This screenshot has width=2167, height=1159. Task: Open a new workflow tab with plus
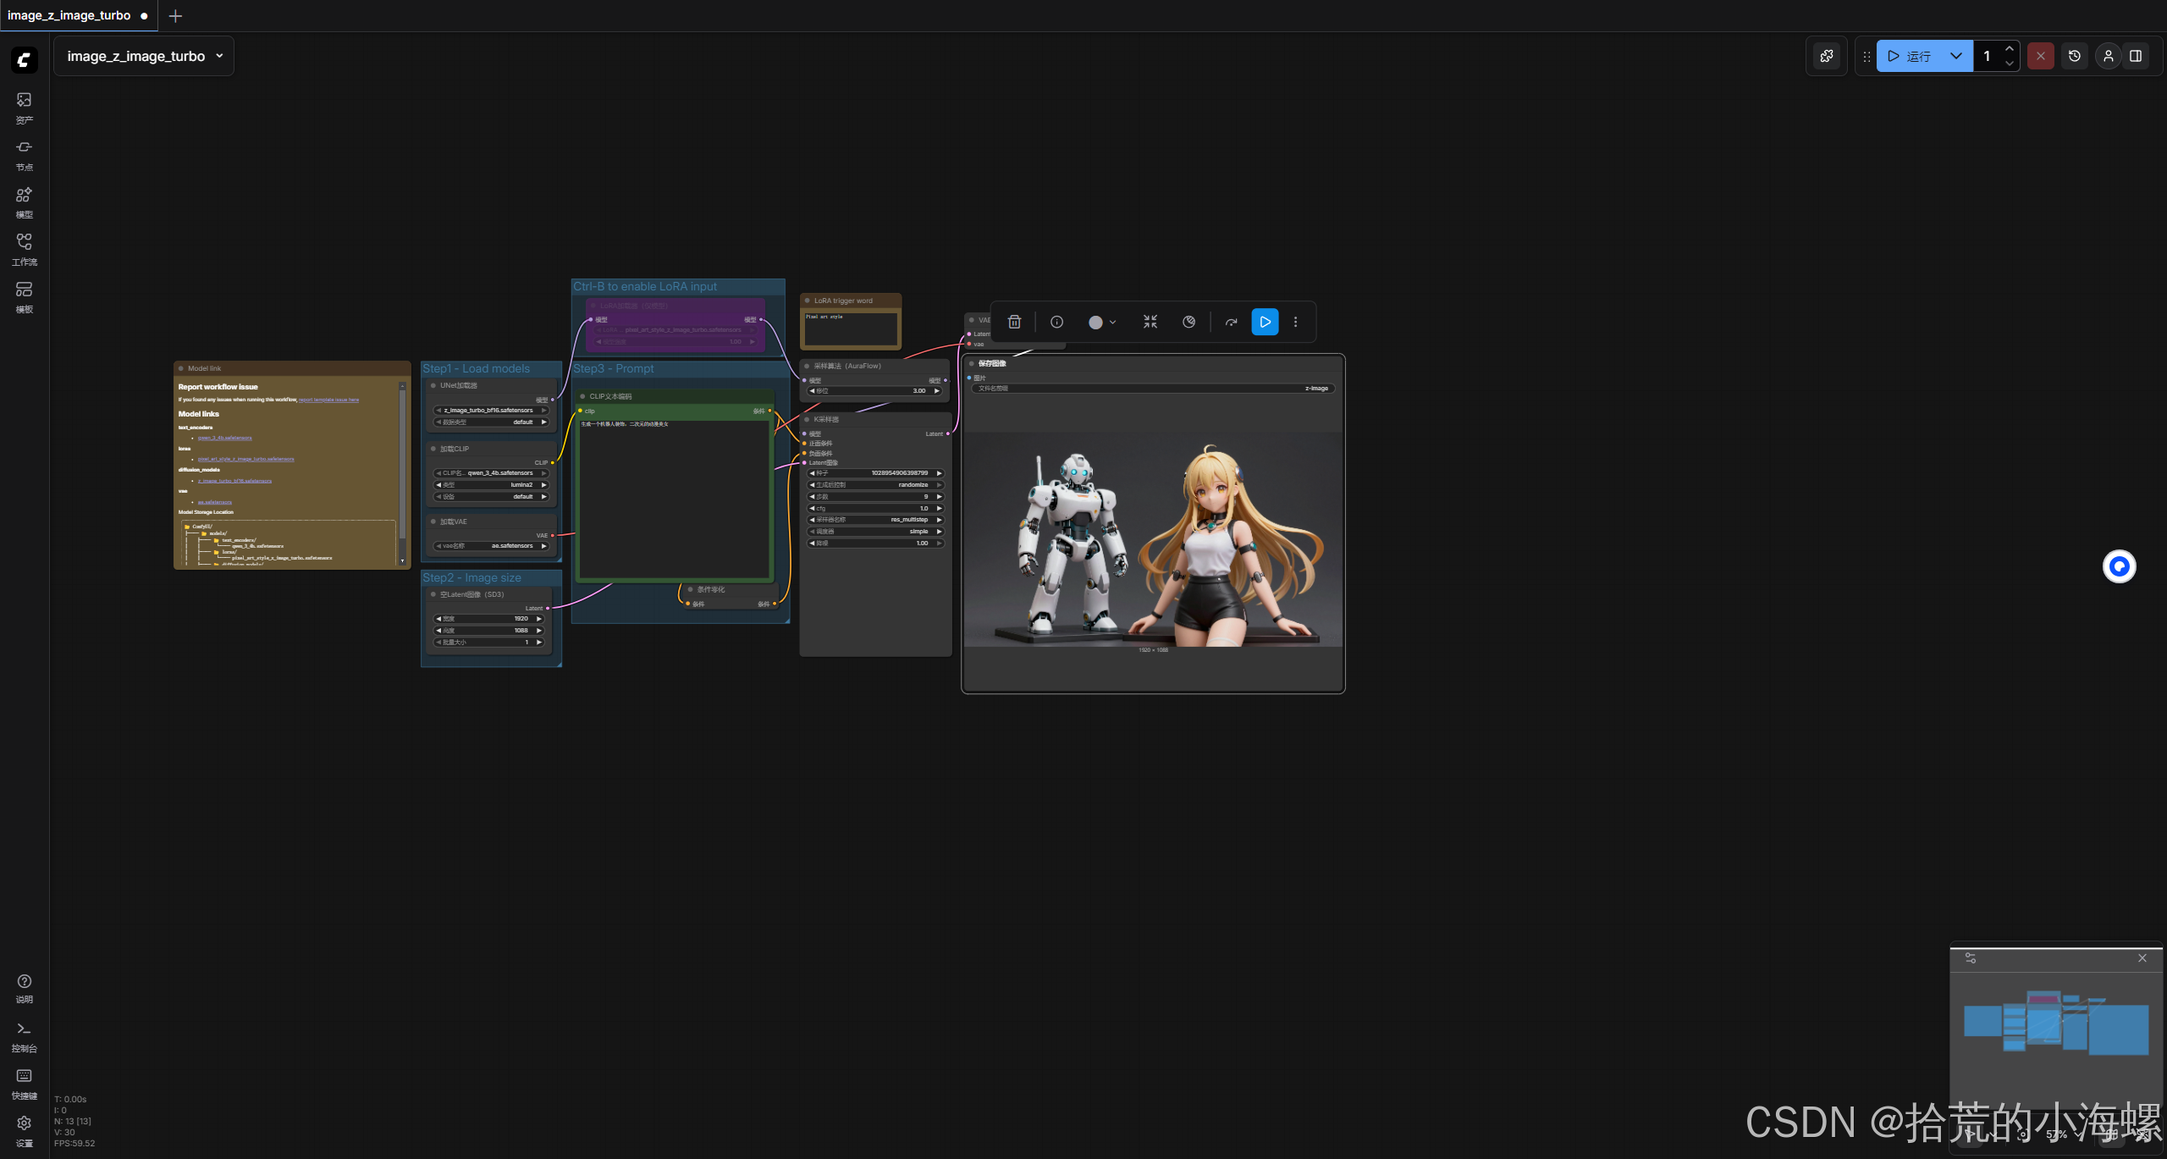point(175,15)
